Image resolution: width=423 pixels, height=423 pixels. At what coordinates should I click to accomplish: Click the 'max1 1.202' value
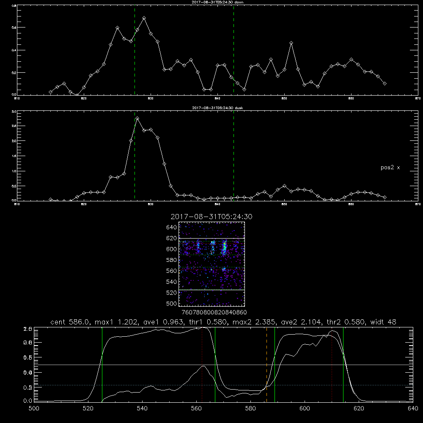click(117, 322)
